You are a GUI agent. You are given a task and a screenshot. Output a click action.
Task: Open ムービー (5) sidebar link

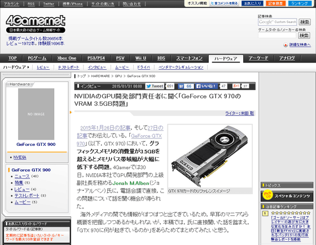[23, 202]
